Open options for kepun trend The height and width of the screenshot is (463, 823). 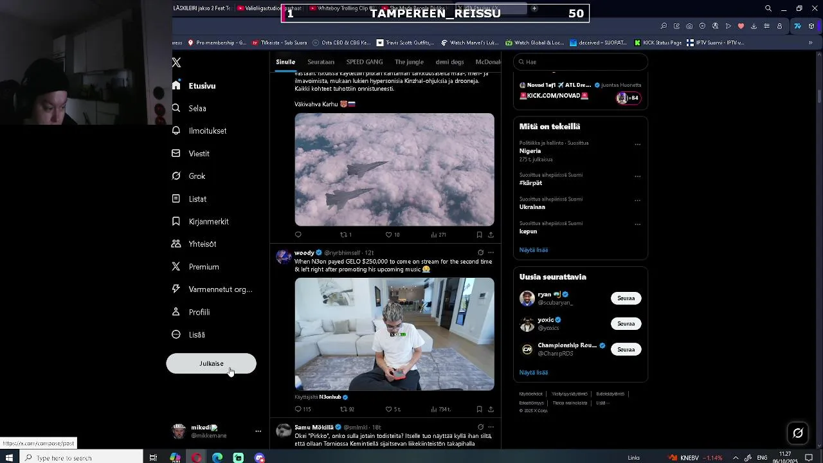coord(637,224)
